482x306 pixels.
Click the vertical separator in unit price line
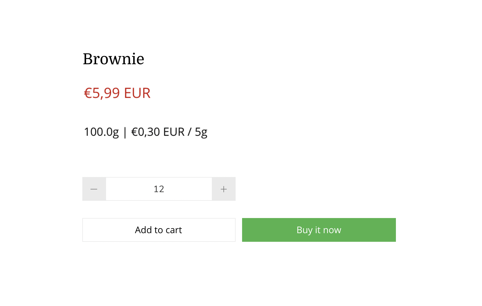click(125, 132)
